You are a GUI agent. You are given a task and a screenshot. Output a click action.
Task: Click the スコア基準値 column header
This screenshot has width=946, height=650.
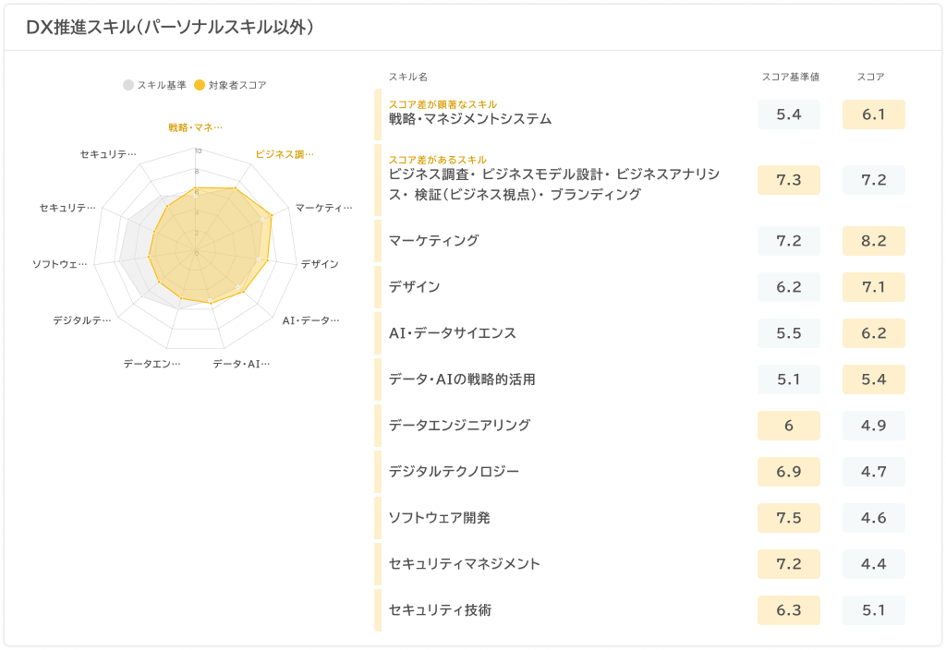(x=790, y=77)
